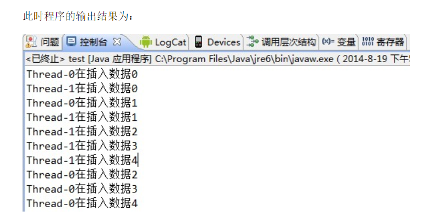Click the Devices phone icon
Image resolution: width=432 pixels, height=222 pixels.
click(198, 42)
